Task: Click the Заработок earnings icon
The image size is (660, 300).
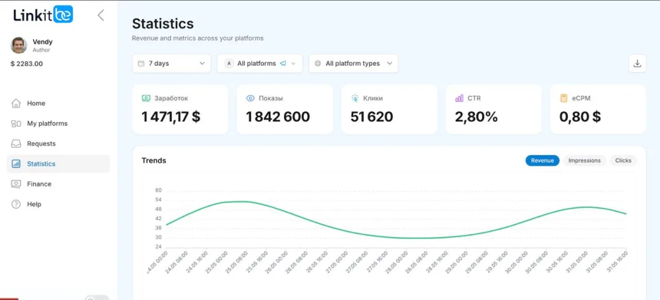Action: pos(146,98)
